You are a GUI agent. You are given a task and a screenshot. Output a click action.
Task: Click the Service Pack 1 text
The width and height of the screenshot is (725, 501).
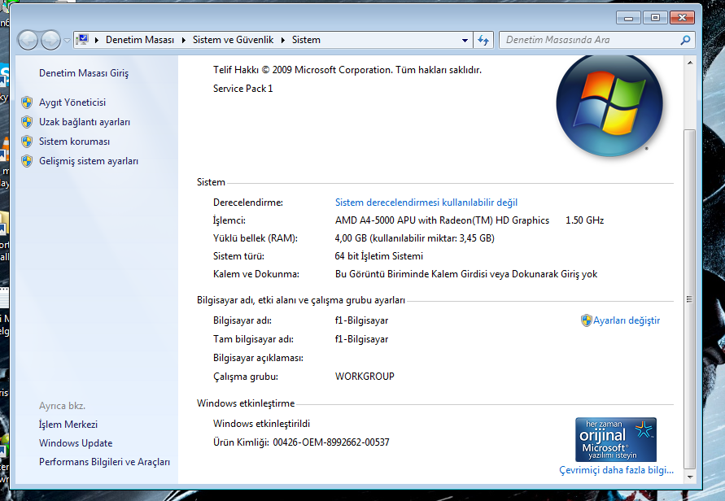tap(242, 89)
